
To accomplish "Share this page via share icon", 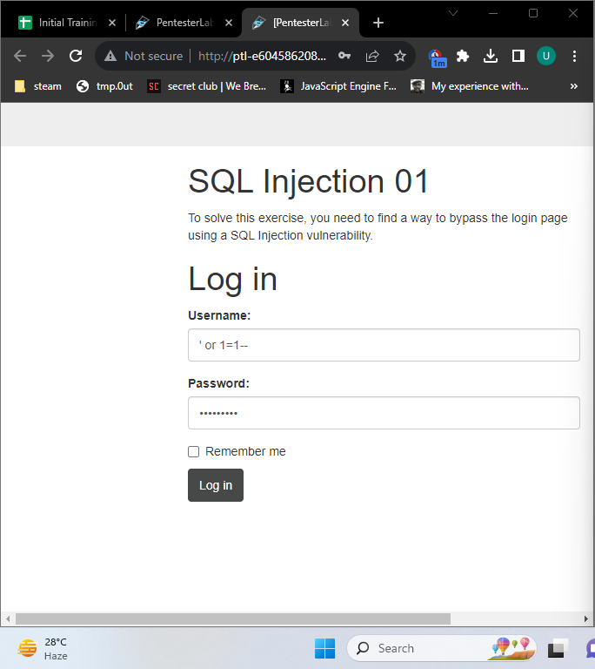I will pos(372,56).
